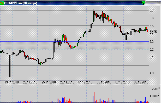Click the 0.2x10^8 volume axis label

coord(154,89)
